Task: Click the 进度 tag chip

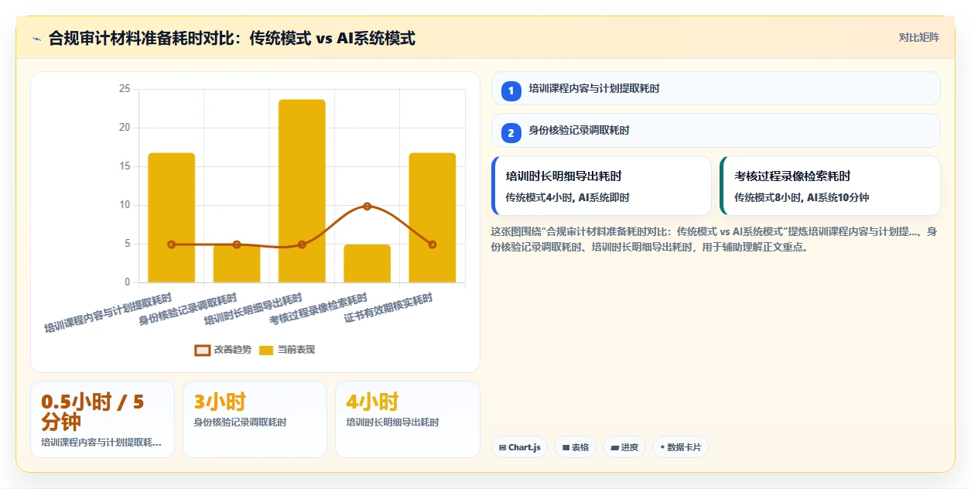Action: 624,447
